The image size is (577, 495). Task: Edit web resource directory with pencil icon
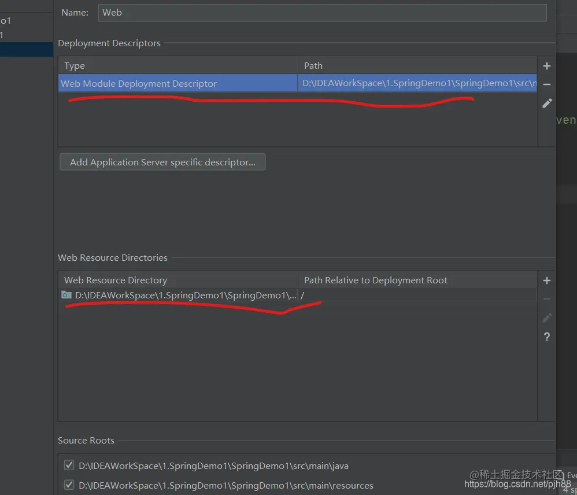547,318
